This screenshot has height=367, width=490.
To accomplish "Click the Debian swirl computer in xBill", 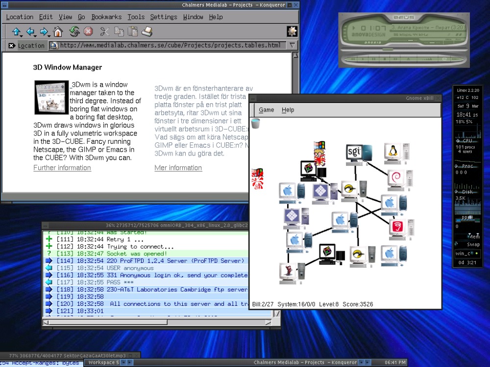I will click(x=400, y=180).
